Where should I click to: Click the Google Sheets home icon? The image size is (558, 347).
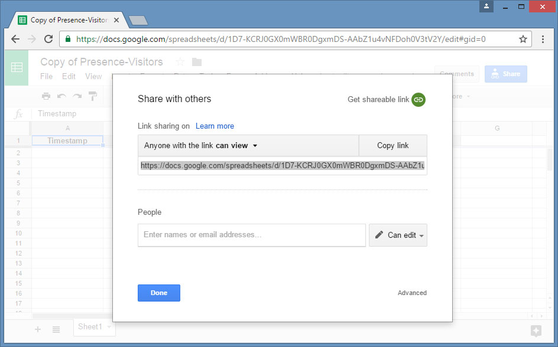tap(17, 68)
